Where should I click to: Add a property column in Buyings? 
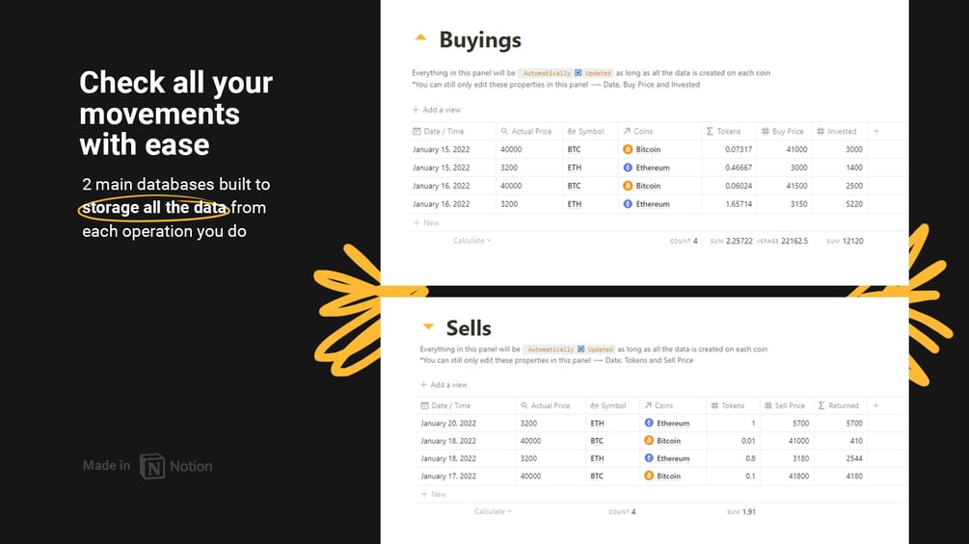pyautogui.click(x=875, y=131)
